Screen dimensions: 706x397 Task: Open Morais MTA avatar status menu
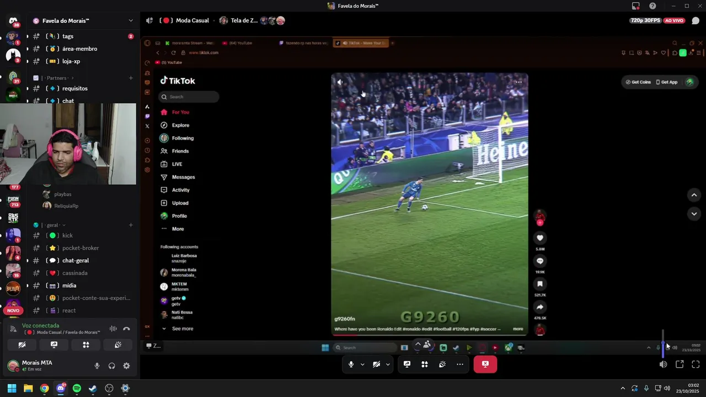13,366
